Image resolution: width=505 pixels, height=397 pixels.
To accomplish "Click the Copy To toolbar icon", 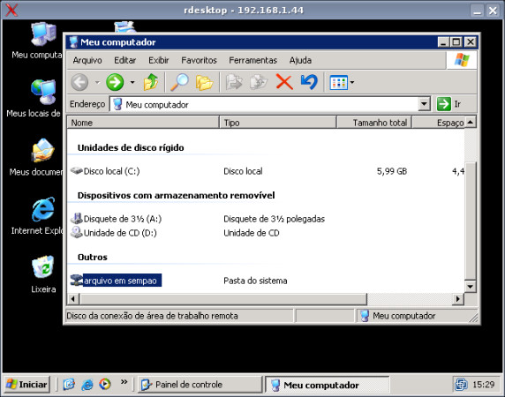I will point(259,82).
